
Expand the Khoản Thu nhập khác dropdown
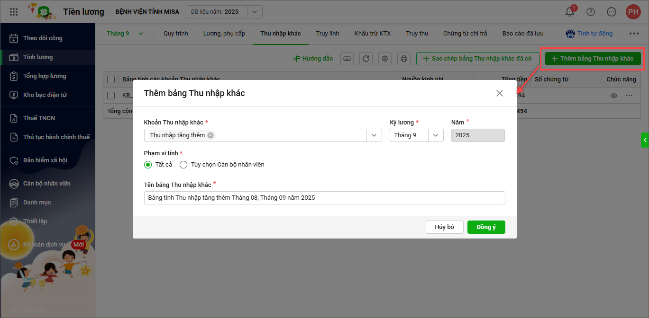374,135
